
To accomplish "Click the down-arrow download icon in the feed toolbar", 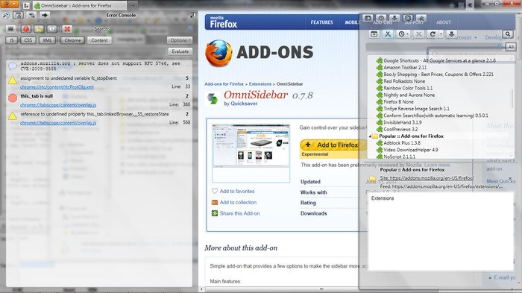I will 451,34.
